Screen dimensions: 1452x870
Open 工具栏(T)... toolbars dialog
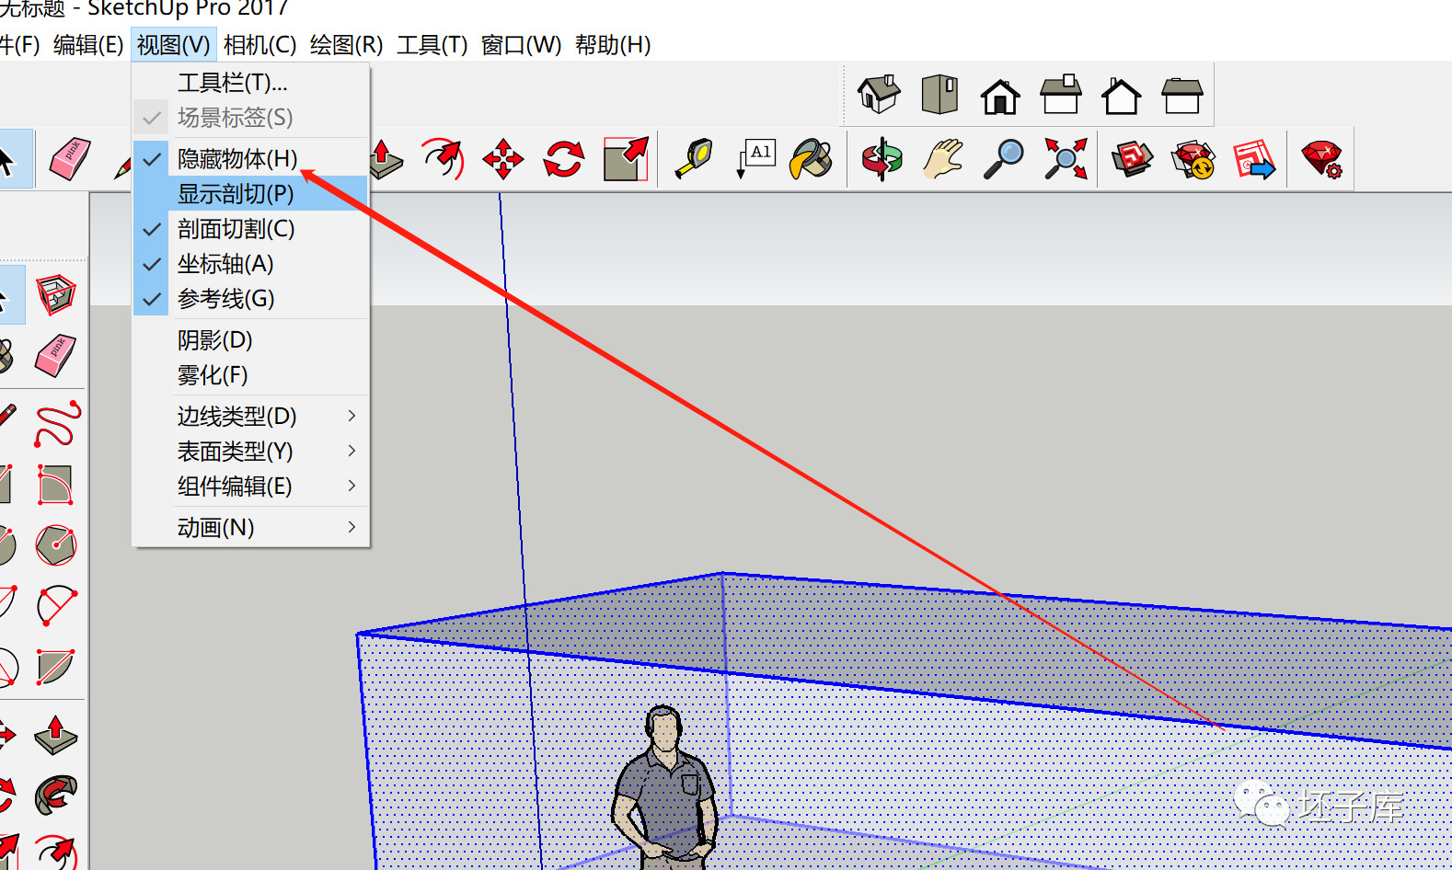point(250,82)
